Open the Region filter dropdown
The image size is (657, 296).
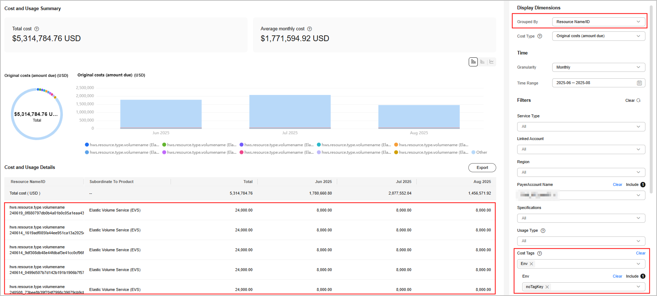tap(581, 172)
